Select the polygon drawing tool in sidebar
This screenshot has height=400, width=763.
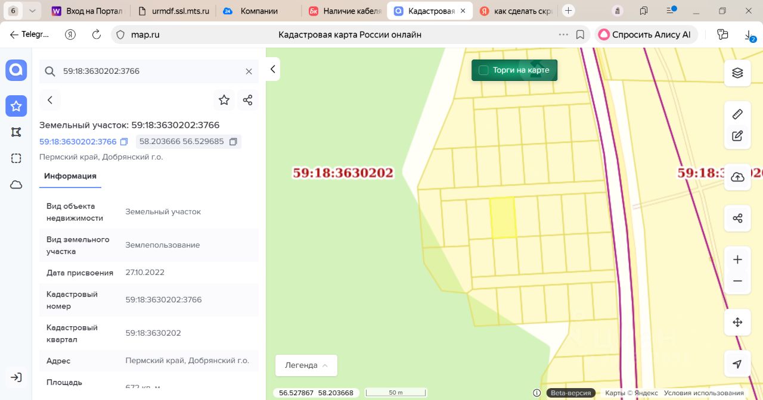tap(16, 132)
